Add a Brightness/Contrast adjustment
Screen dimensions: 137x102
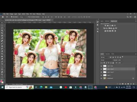pos(105,25)
